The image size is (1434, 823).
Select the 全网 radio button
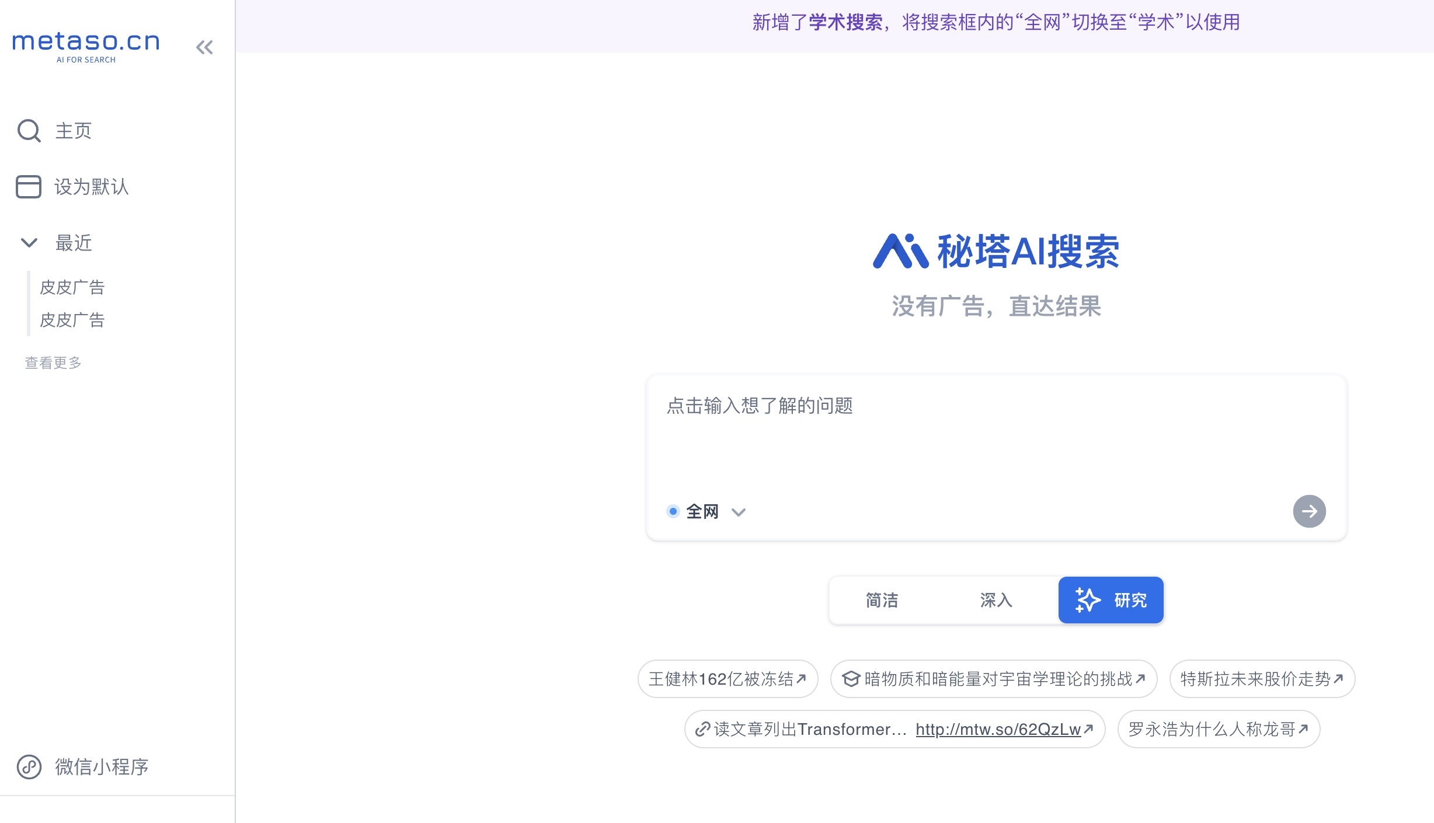click(673, 511)
